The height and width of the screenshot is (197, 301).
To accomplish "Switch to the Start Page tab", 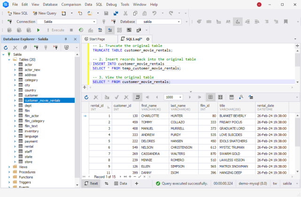I will click(x=97, y=39).
